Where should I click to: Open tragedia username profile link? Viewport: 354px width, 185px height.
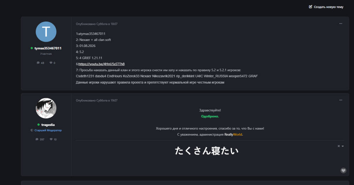48,125
